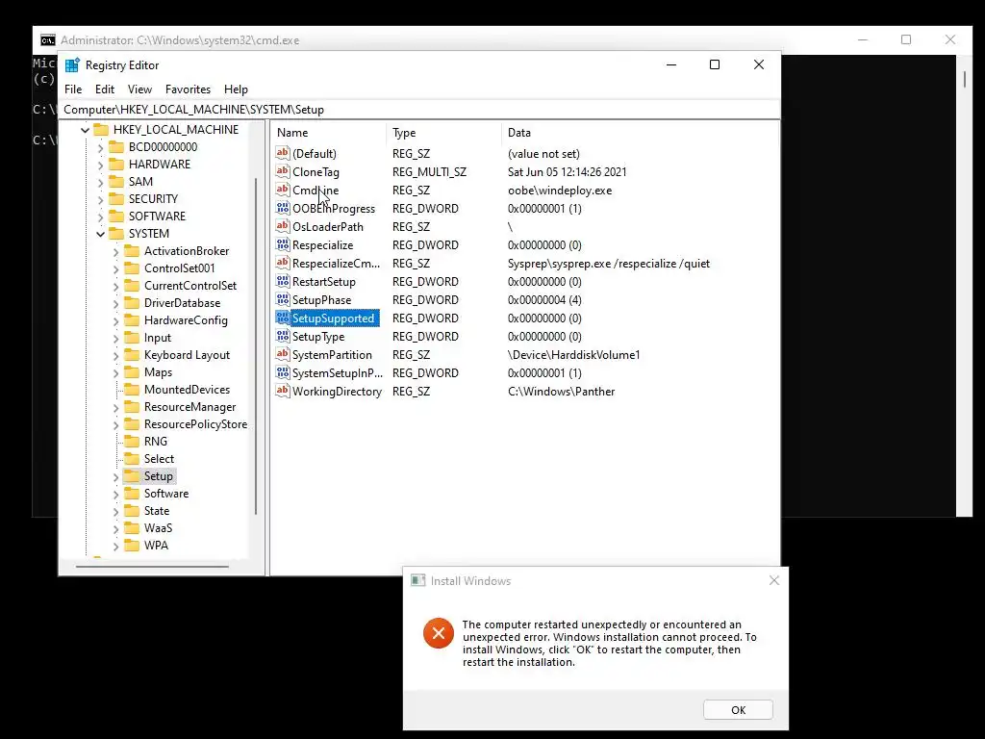
Task: Expand the HARDWARE key
Action: [100, 165]
